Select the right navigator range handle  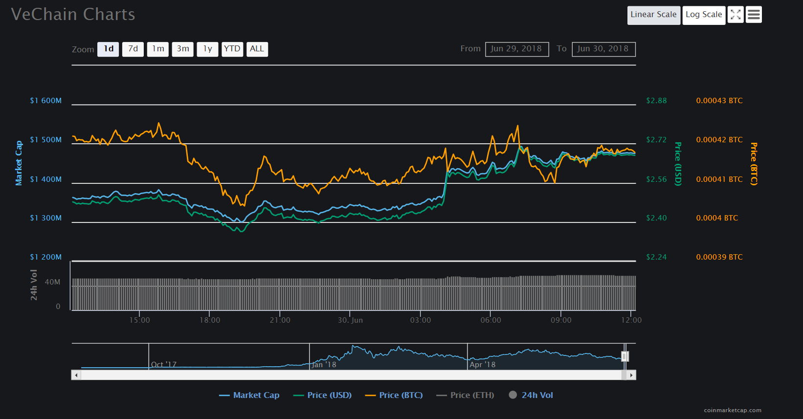(x=625, y=356)
